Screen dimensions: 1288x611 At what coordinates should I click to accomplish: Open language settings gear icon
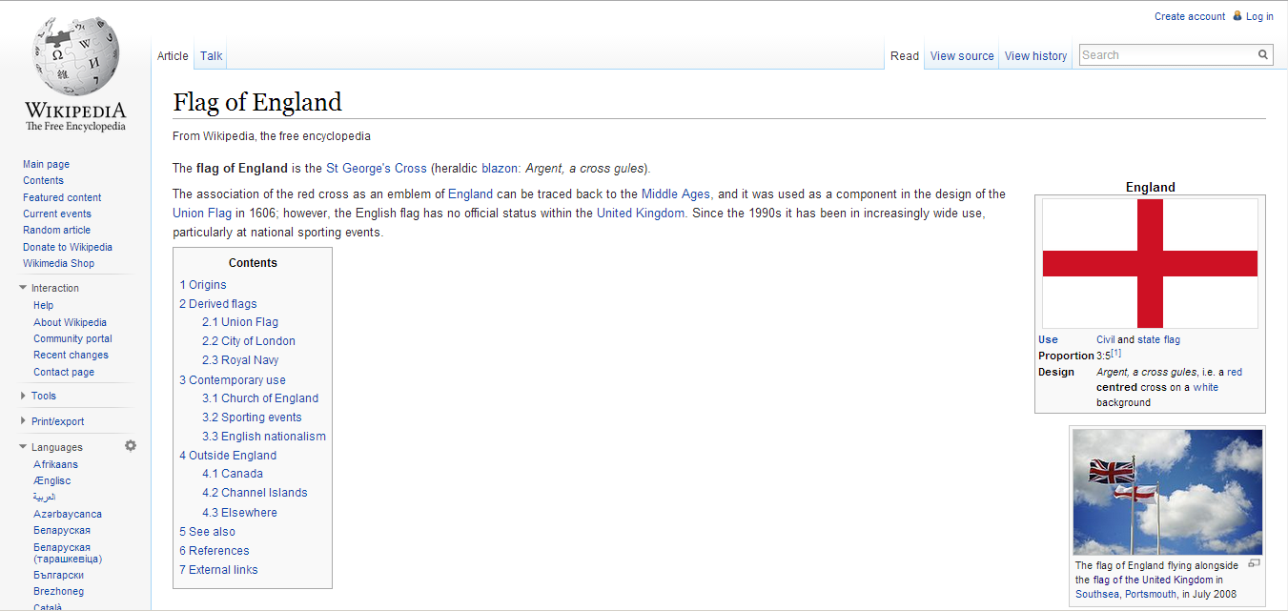(x=131, y=446)
